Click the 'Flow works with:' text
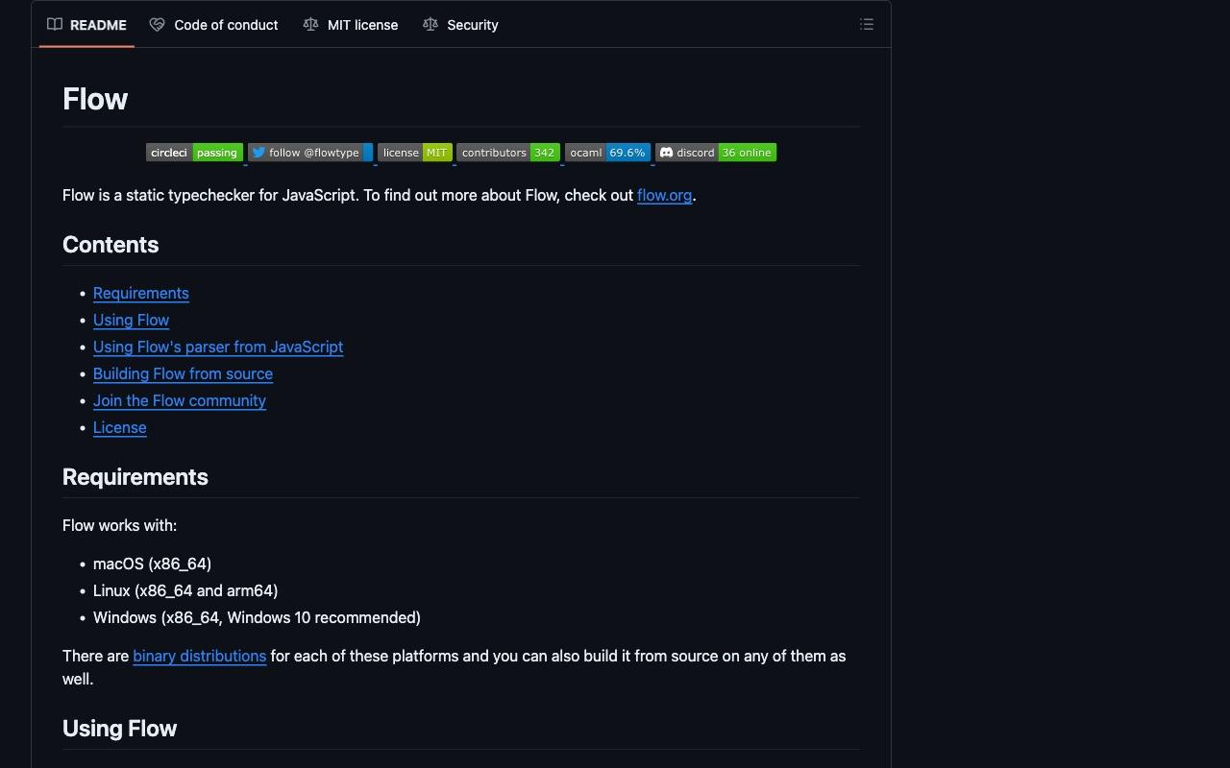Image resolution: width=1230 pixels, height=768 pixels. point(119,525)
